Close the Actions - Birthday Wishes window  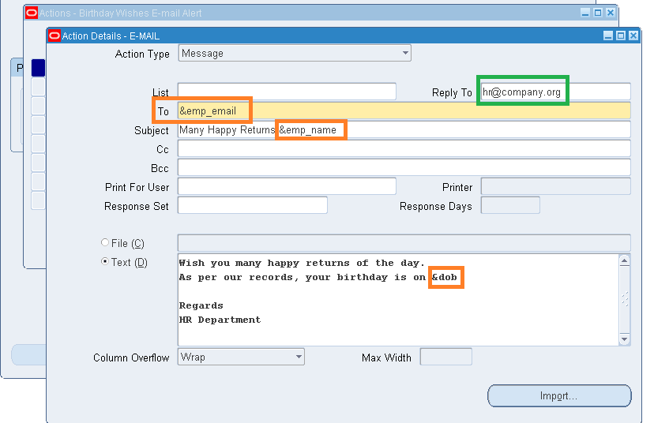611,13
